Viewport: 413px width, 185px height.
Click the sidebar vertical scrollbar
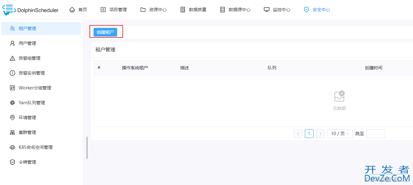click(x=87, y=148)
